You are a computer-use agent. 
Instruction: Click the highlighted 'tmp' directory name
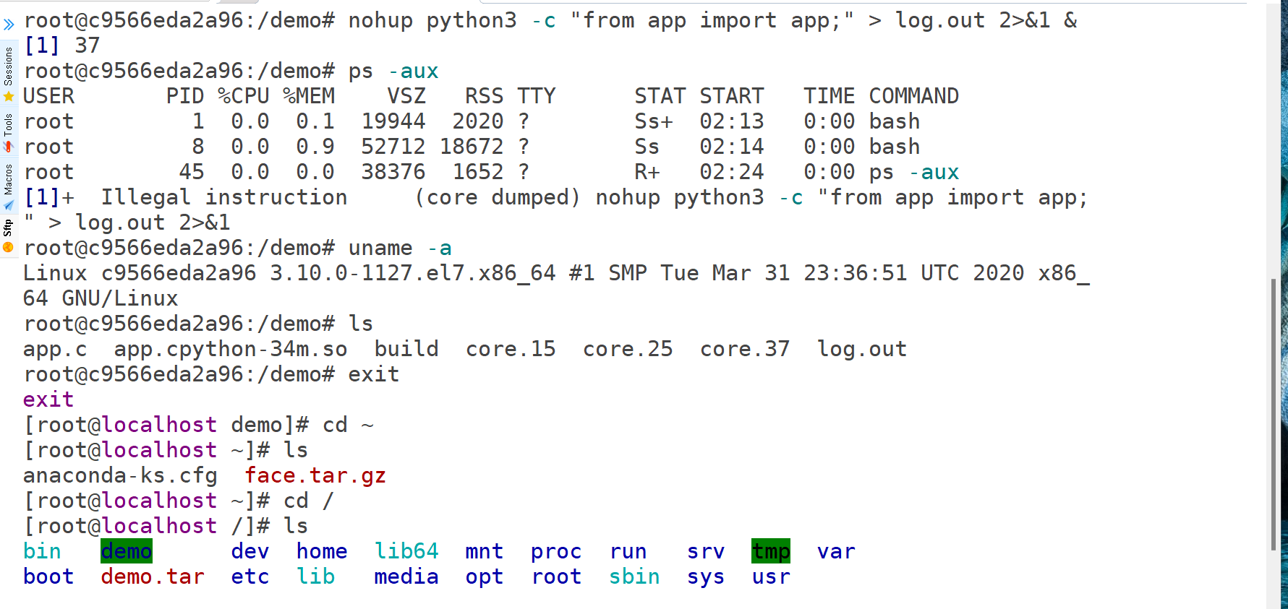[771, 551]
